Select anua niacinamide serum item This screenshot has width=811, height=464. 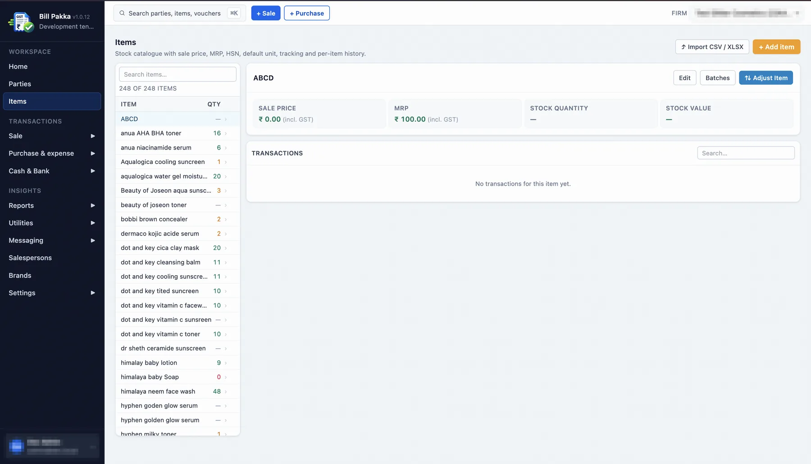click(178, 148)
